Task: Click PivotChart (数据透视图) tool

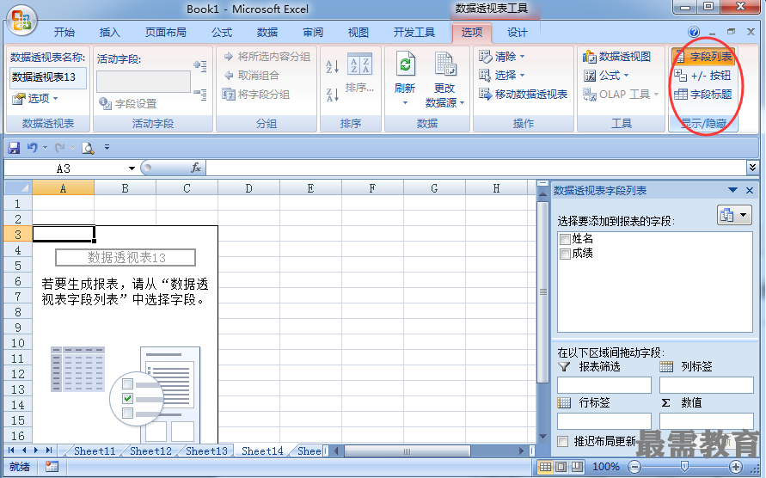Action: click(616, 57)
